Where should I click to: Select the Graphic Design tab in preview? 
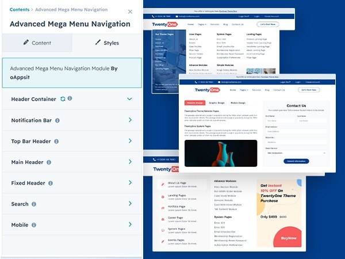[217, 103]
